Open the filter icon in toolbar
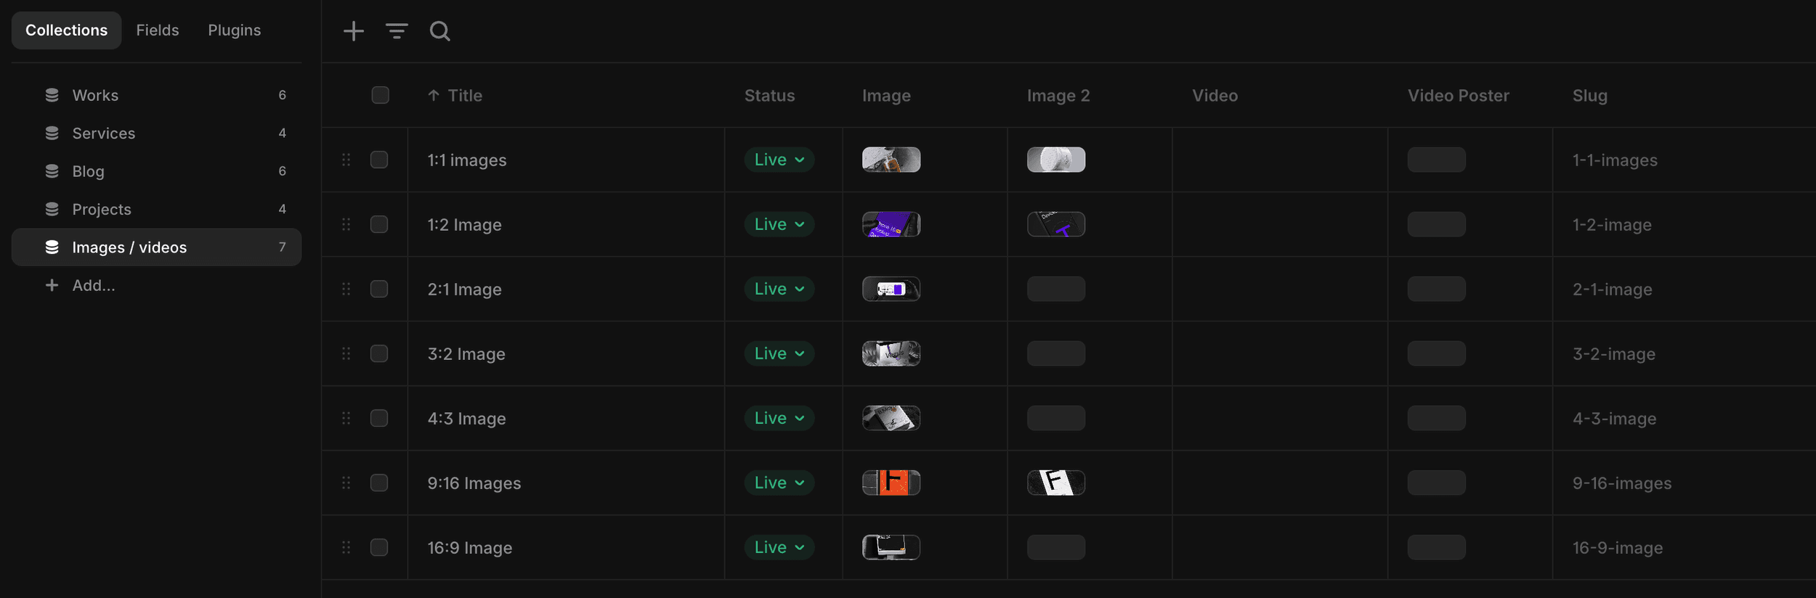The image size is (1816, 598). [397, 30]
